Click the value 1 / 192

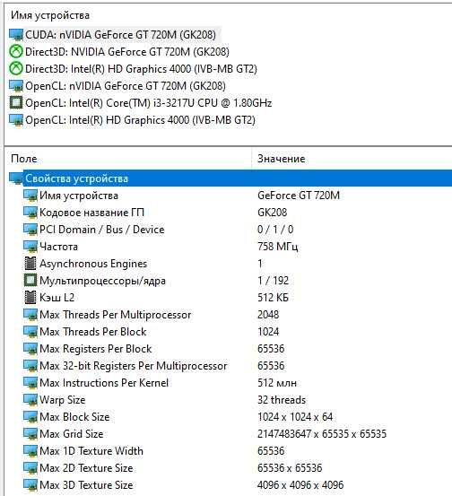coord(273,281)
